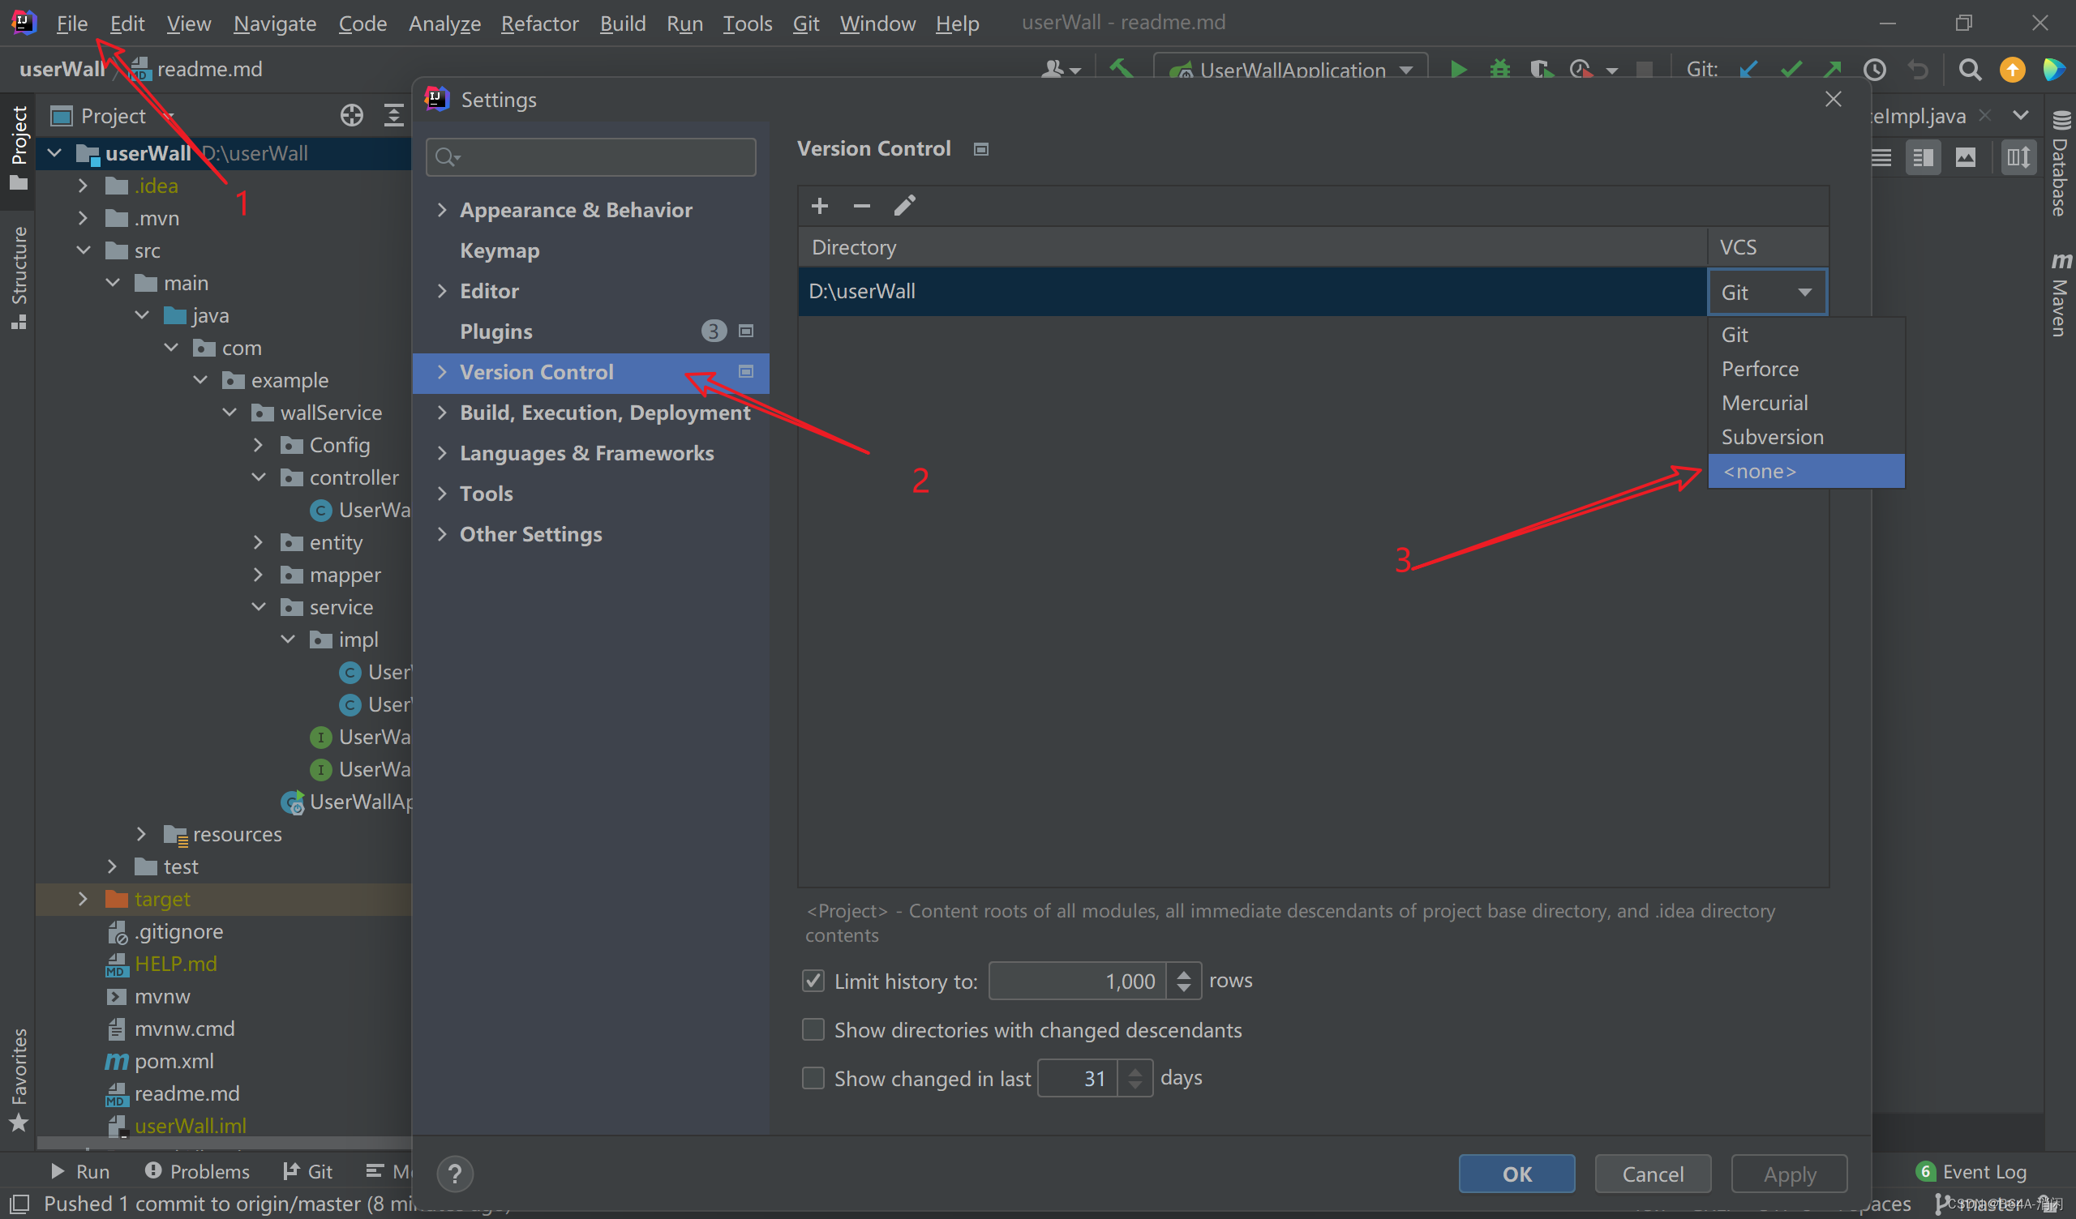Click the remove mapping minus icon
The image size is (2076, 1219).
862,206
